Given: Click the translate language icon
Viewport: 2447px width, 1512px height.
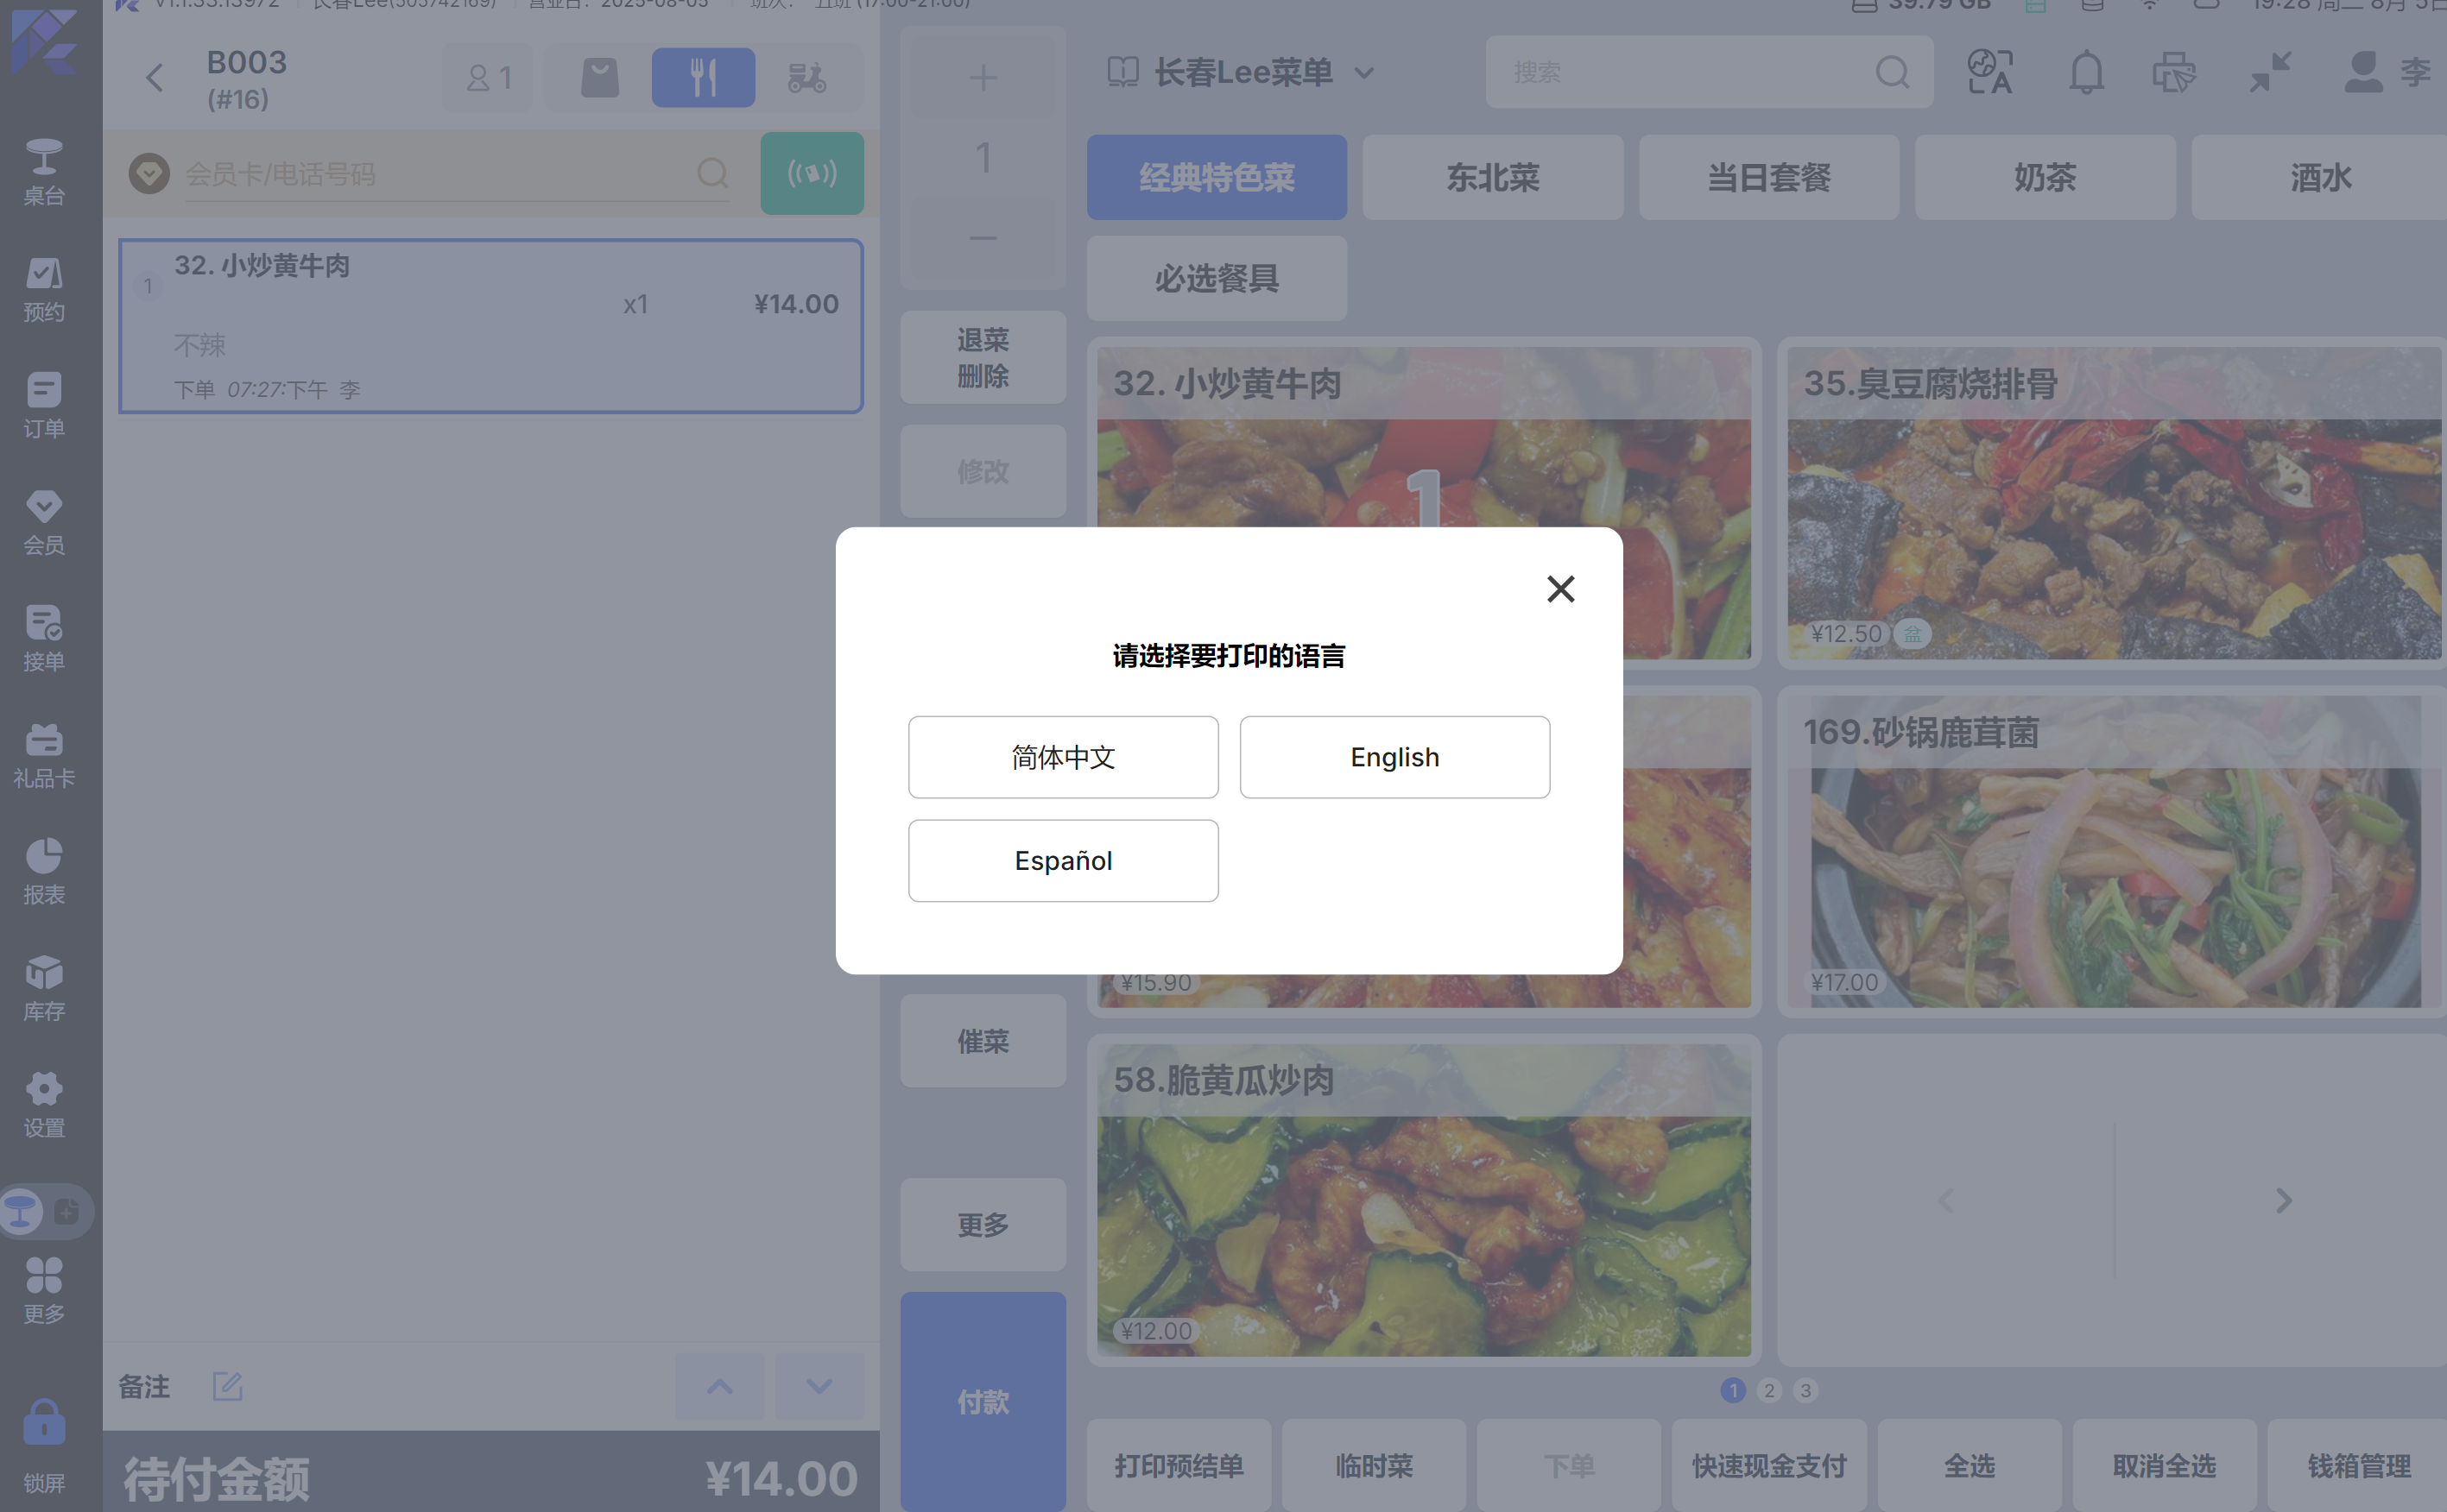Looking at the screenshot, I should coord(1990,72).
